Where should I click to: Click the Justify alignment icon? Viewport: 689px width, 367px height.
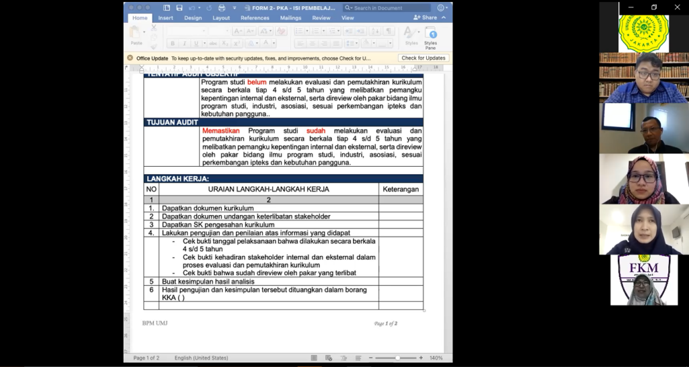pyautogui.click(x=336, y=44)
